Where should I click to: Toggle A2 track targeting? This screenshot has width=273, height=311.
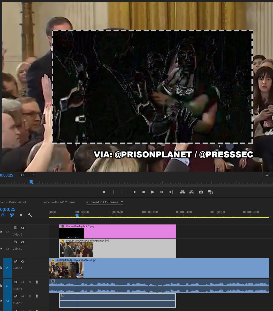tap(7, 300)
